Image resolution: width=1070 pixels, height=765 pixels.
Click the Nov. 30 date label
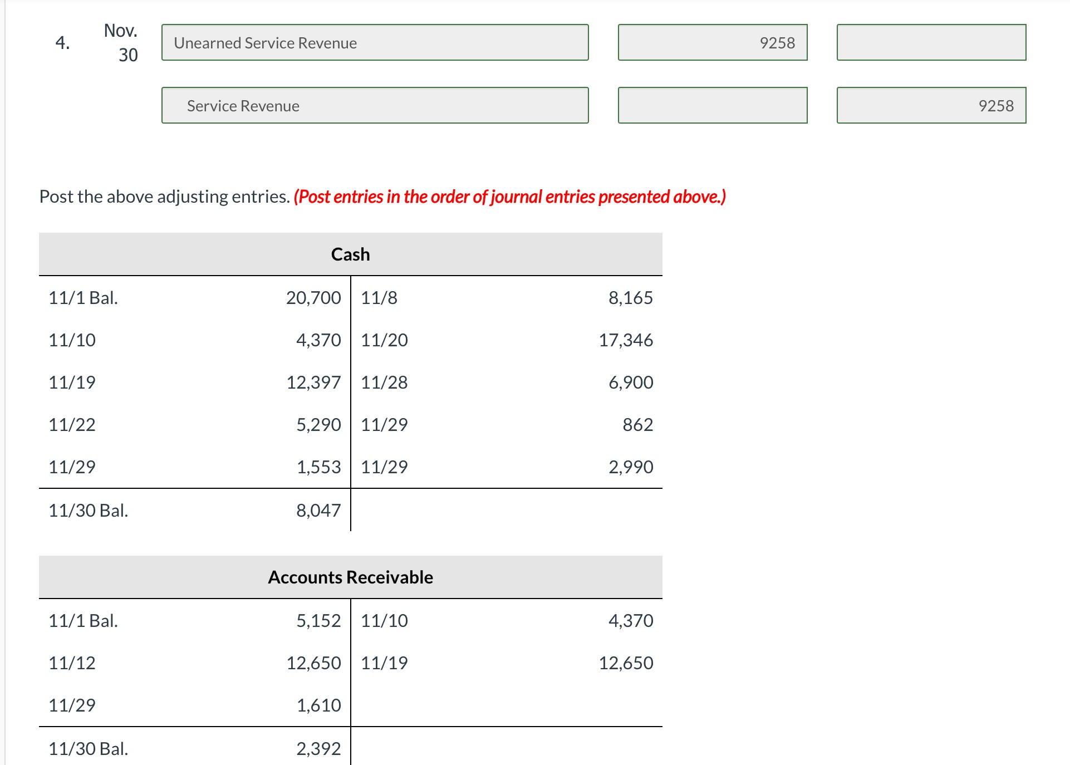click(121, 42)
